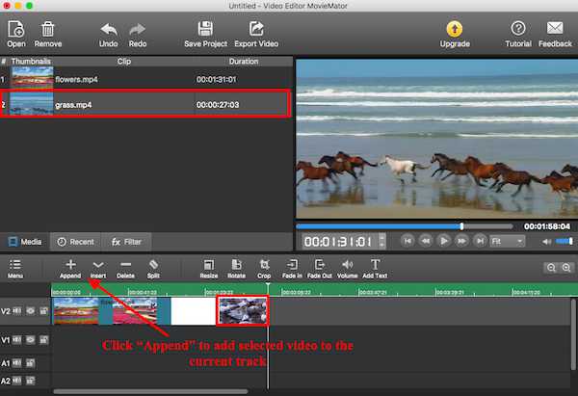The width and height of the screenshot is (578, 396).
Task: Click the Clip column header
Action: (x=124, y=62)
